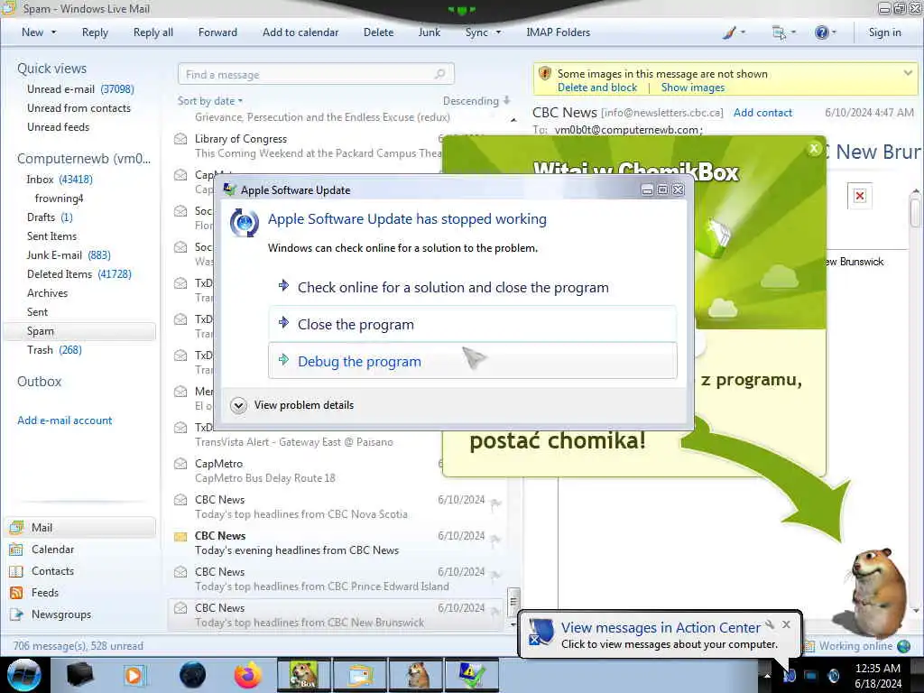Choose Debug the program
This screenshot has width=924, height=693.
coord(473,361)
